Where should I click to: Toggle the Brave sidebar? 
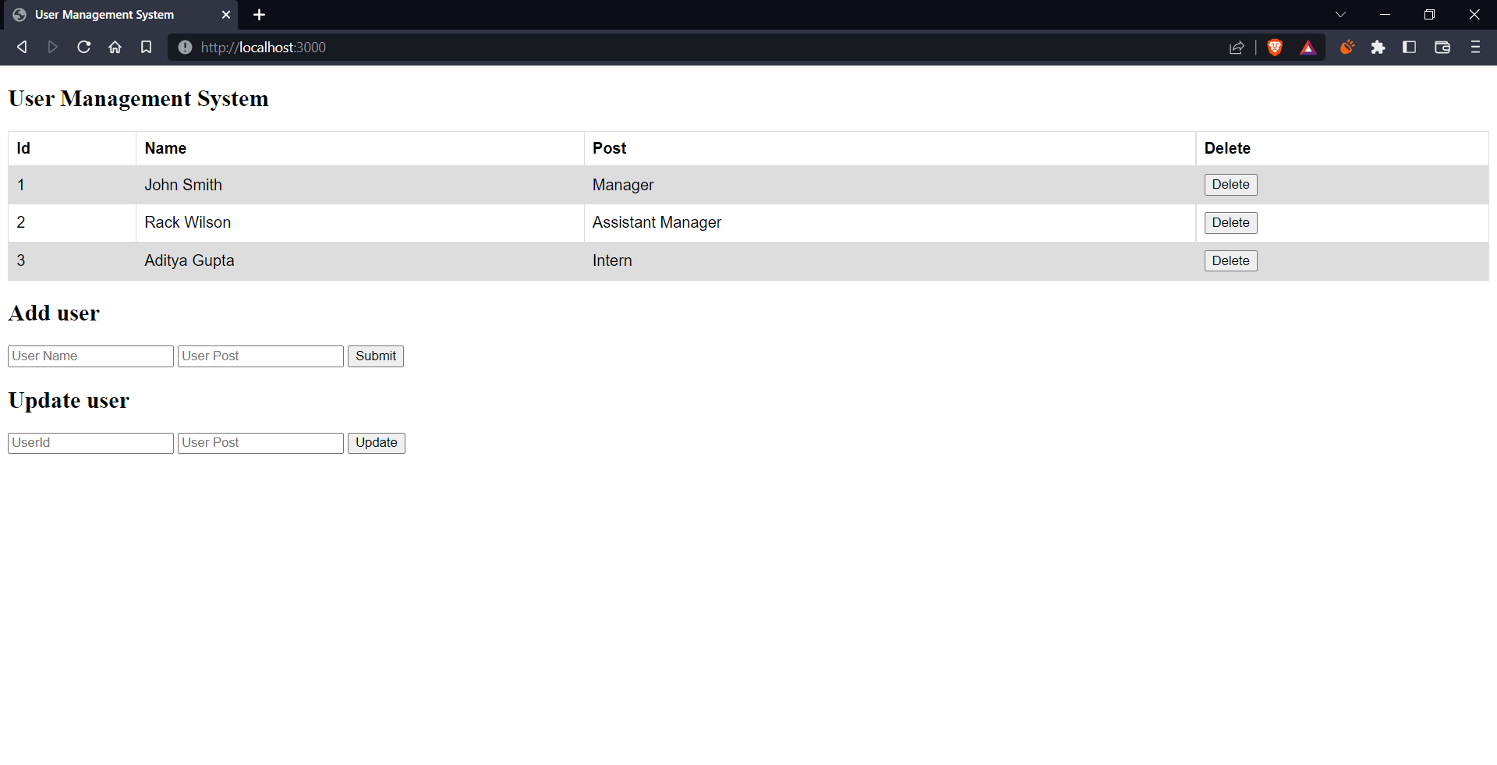(1410, 47)
